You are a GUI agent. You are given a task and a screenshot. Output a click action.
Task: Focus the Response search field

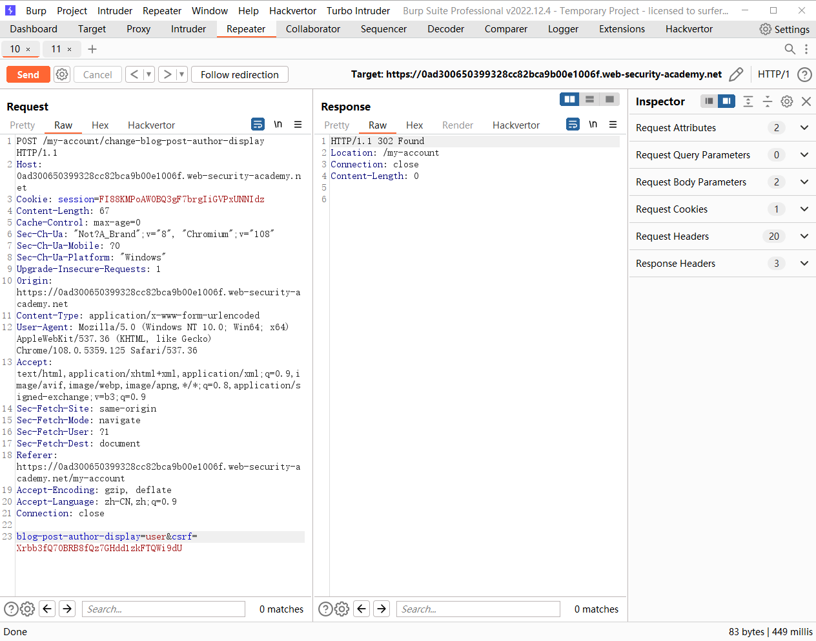coord(478,609)
